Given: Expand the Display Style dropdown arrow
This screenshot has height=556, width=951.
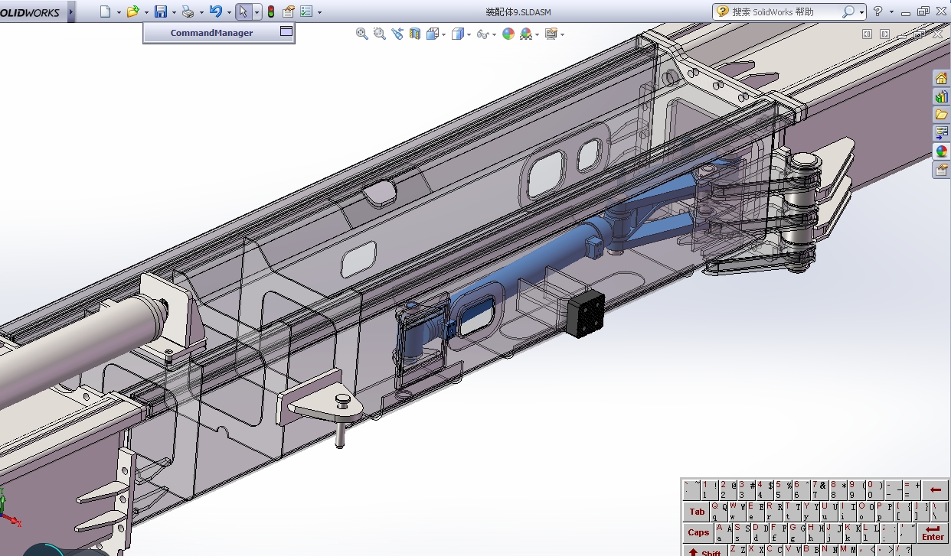Looking at the screenshot, I should click(469, 34).
